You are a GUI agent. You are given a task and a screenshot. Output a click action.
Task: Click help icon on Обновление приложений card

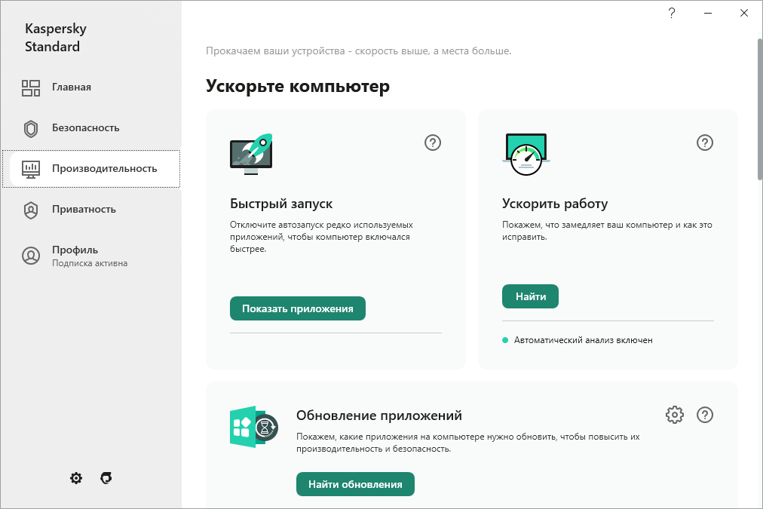click(x=705, y=414)
